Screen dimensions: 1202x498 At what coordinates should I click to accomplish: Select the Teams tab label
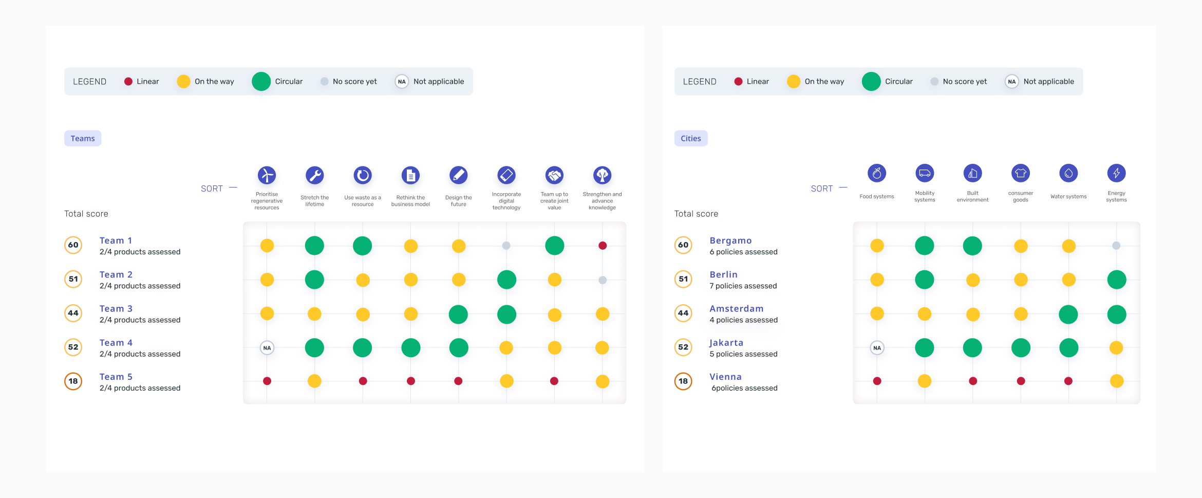(x=83, y=138)
